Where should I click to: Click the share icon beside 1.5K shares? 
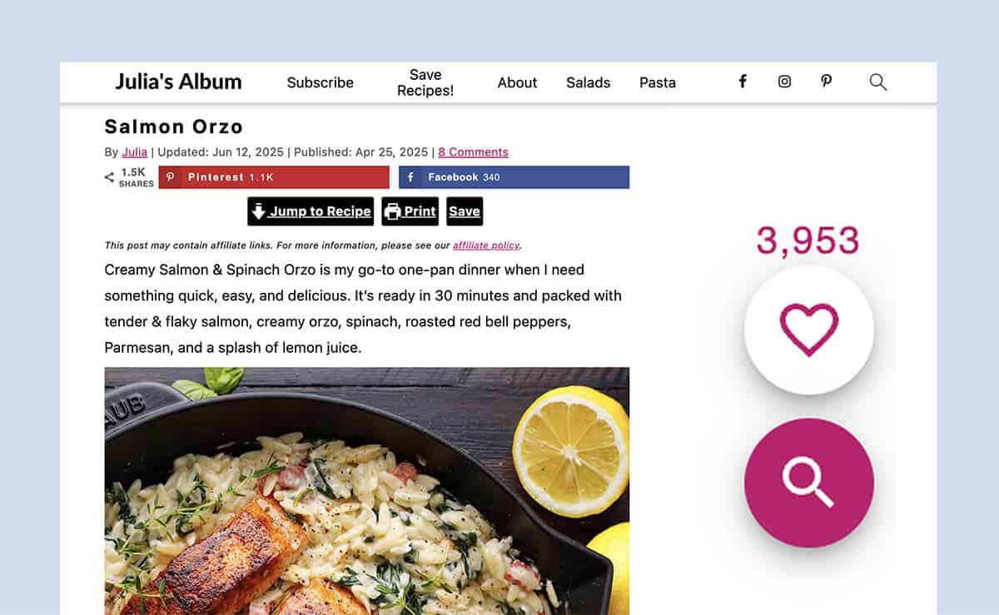109,177
